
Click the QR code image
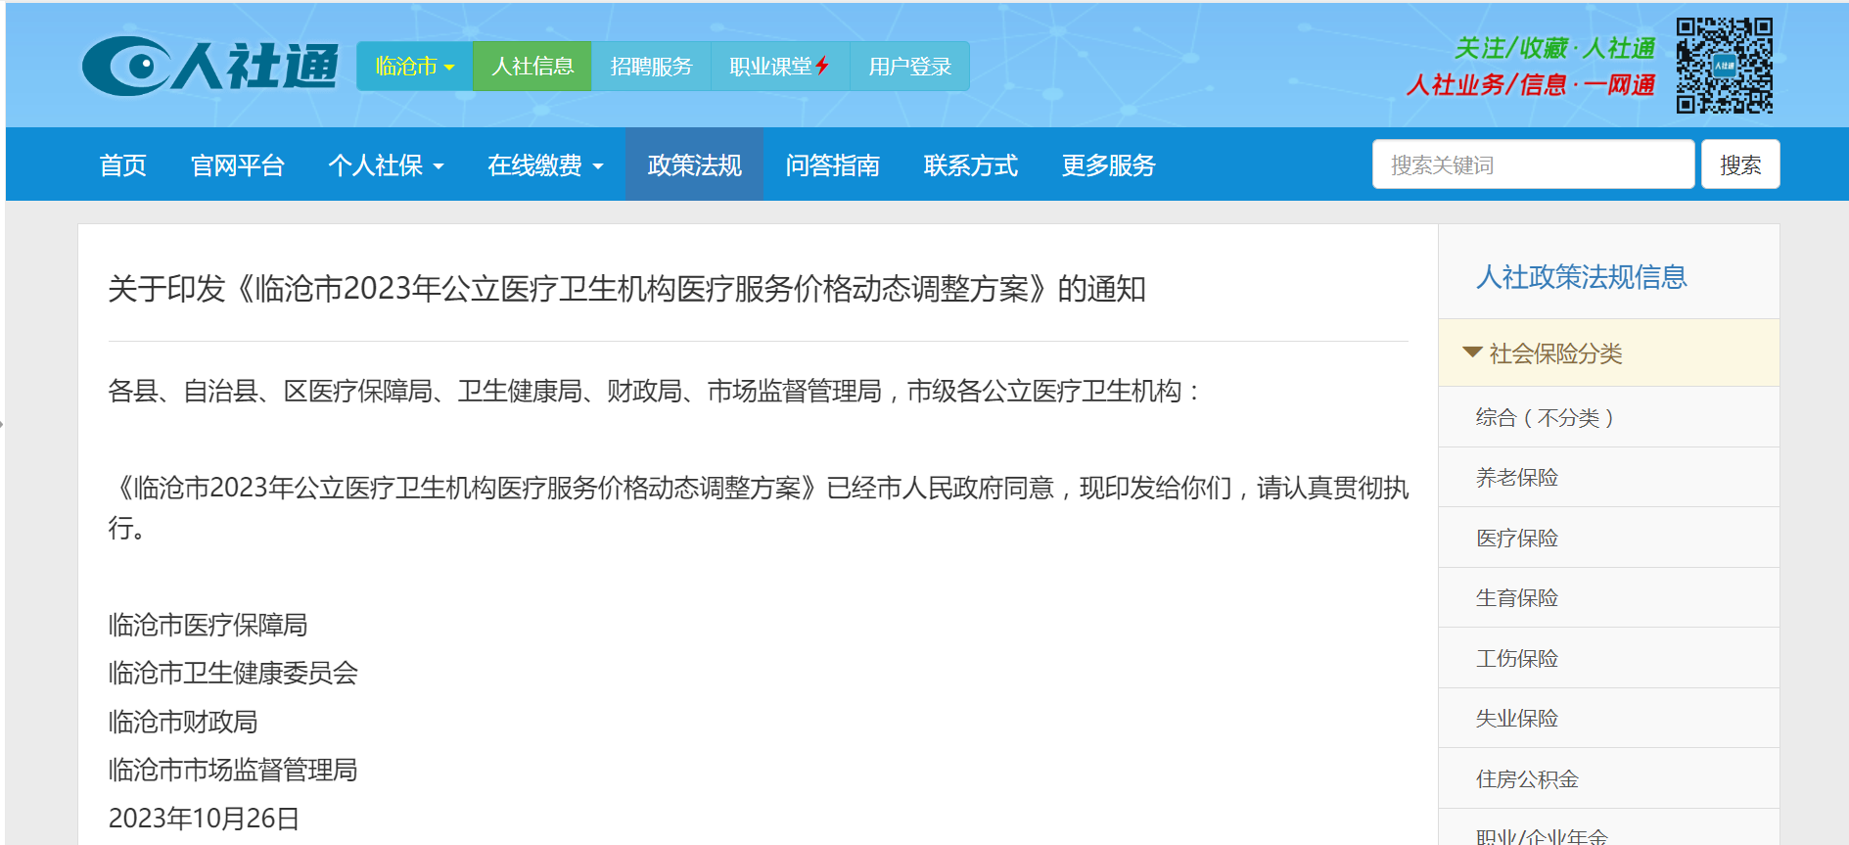point(1724,66)
